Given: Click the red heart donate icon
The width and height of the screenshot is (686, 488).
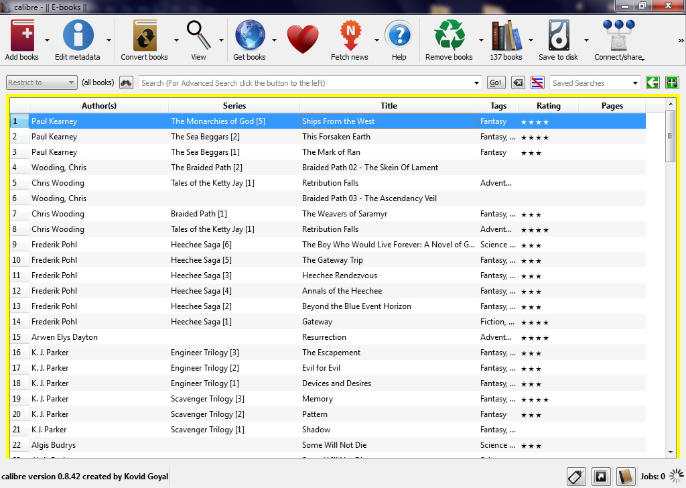Looking at the screenshot, I should (303, 39).
